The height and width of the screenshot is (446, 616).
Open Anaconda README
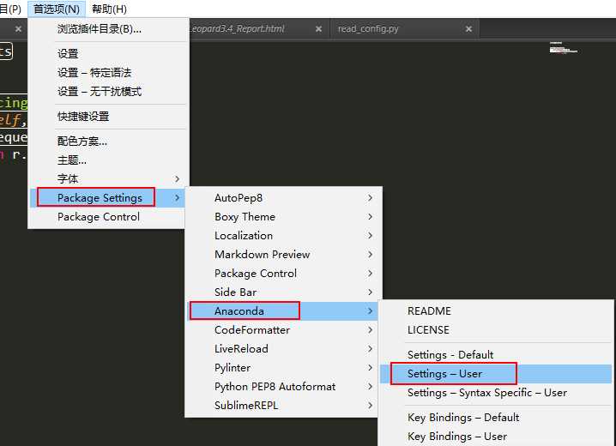(x=496, y=311)
